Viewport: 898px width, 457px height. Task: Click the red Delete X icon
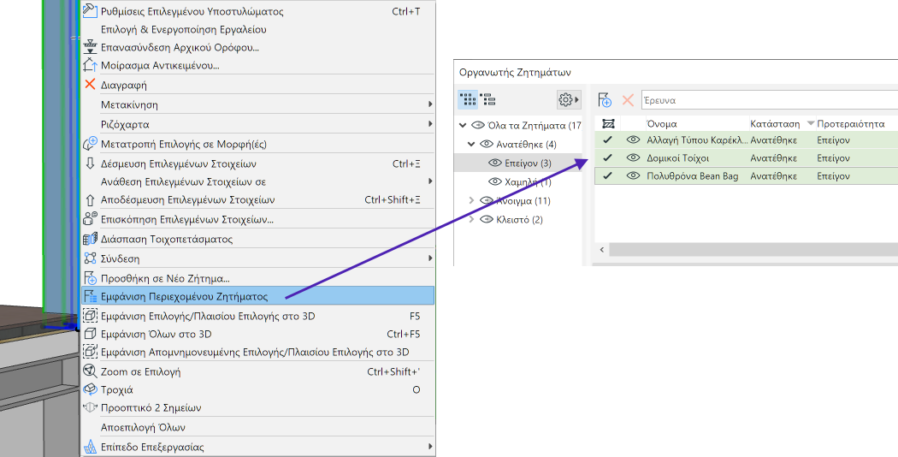coord(90,84)
